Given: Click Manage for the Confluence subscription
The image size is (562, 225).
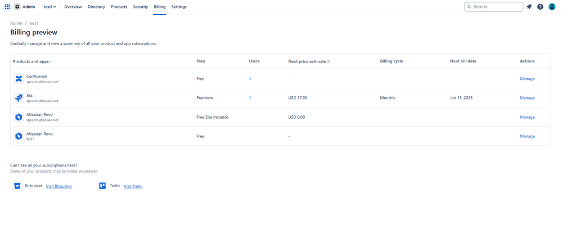Looking at the screenshot, I should coord(527,79).
